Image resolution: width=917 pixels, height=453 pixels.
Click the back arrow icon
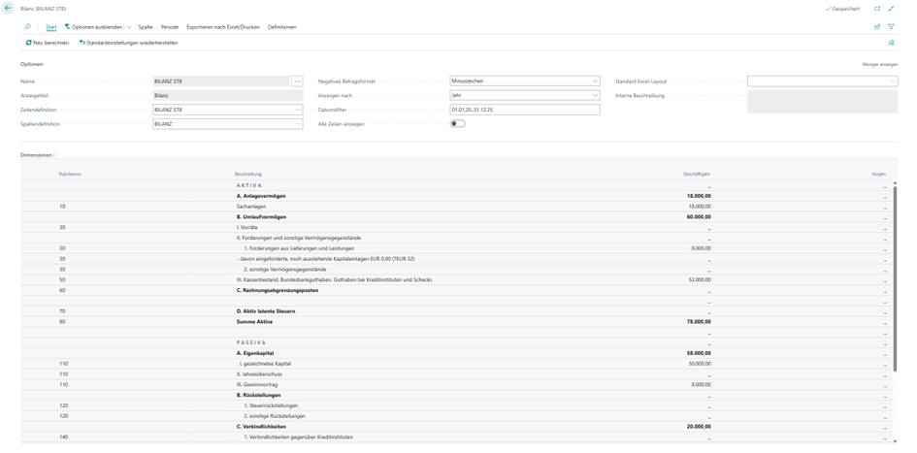tap(9, 8)
